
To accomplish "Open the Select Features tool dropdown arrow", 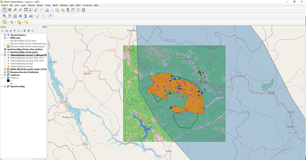I will click(8, 23).
